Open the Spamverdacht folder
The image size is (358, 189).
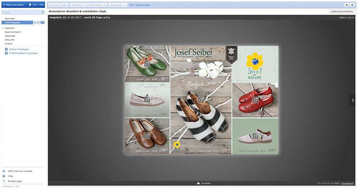coord(13,32)
